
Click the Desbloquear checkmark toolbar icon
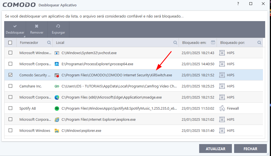click(x=15, y=26)
